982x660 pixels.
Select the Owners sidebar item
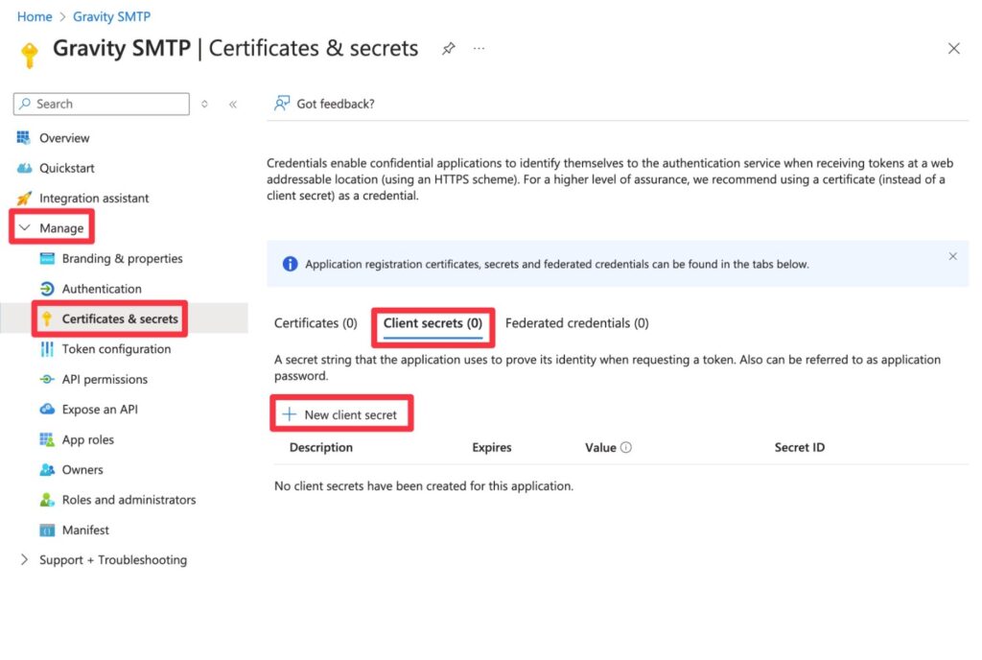tap(82, 469)
